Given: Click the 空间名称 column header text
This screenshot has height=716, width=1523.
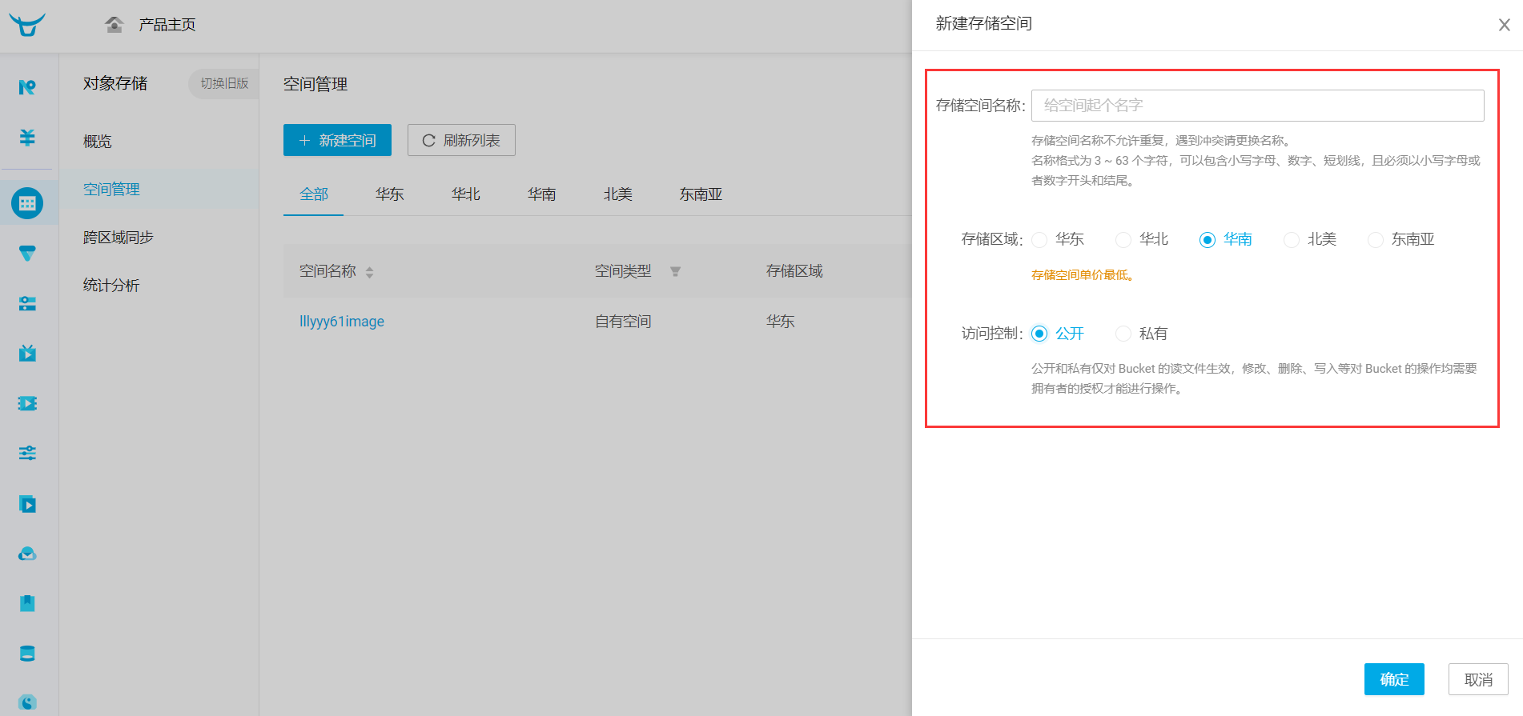Looking at the screenshot, I should point(328,271).
